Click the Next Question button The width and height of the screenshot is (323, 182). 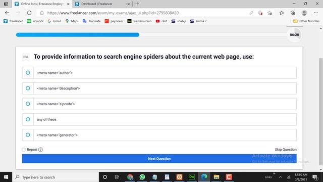point(159,158)
